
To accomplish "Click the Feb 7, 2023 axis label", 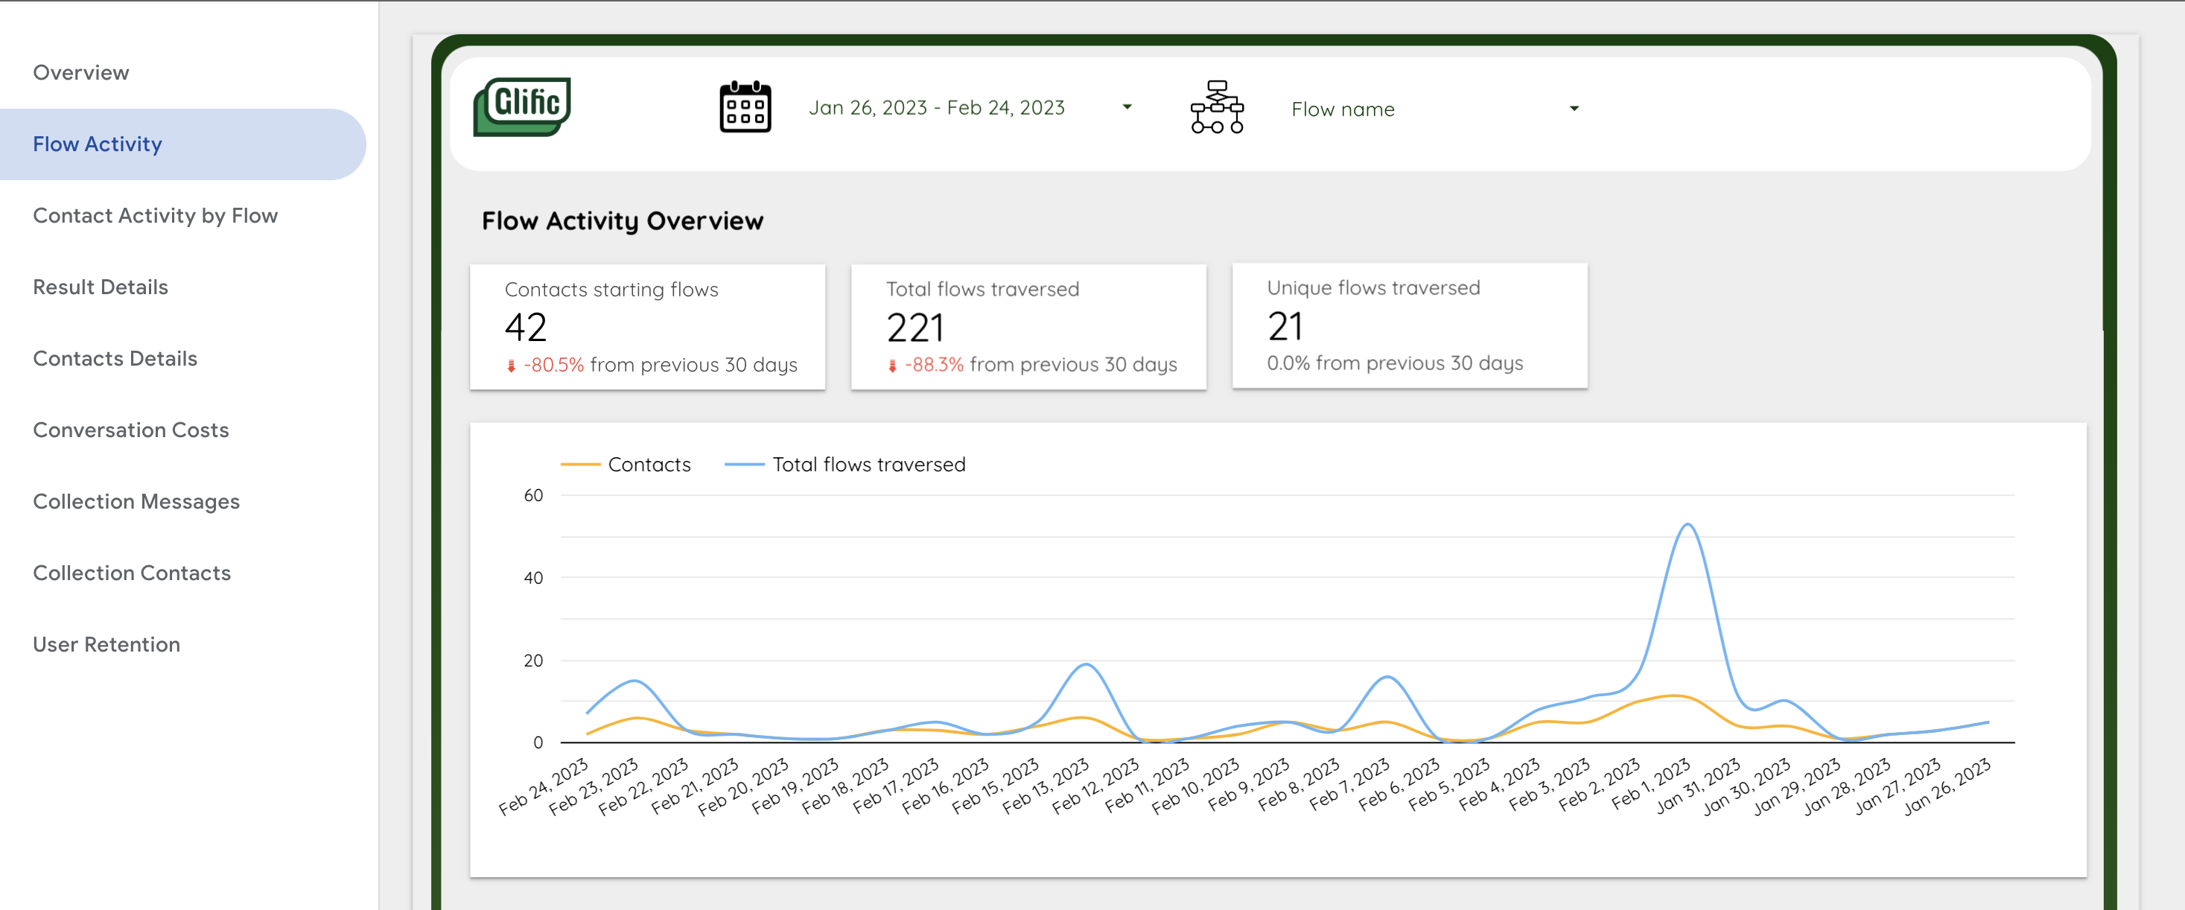I will 1349,786.
